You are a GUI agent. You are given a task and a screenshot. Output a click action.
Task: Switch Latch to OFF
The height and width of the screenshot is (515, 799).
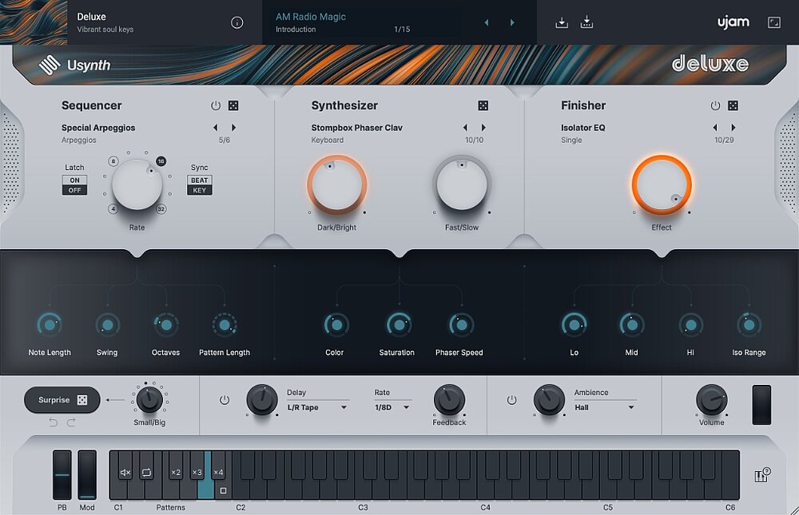[x=74, y=190]
